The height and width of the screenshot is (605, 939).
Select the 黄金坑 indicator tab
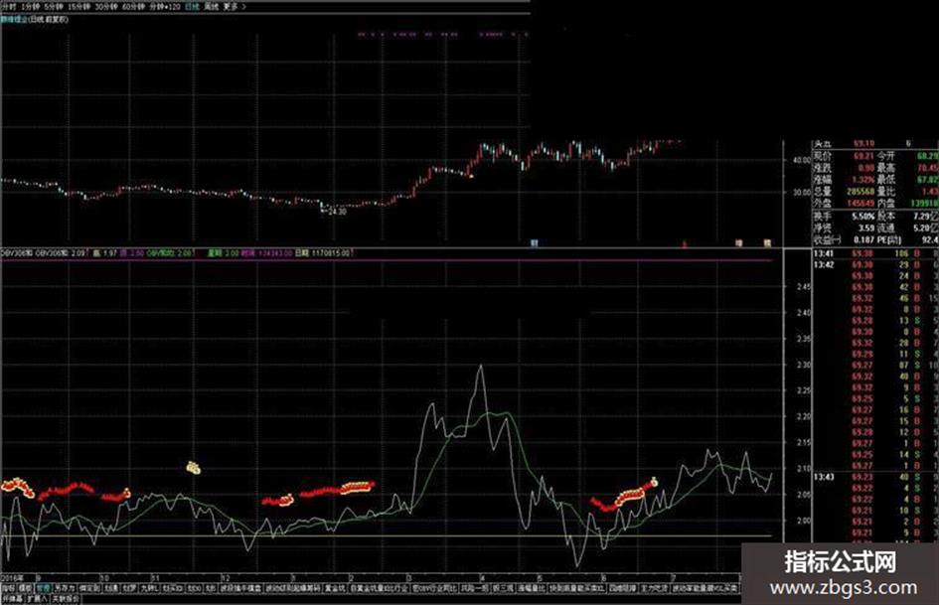click(335, 588)
